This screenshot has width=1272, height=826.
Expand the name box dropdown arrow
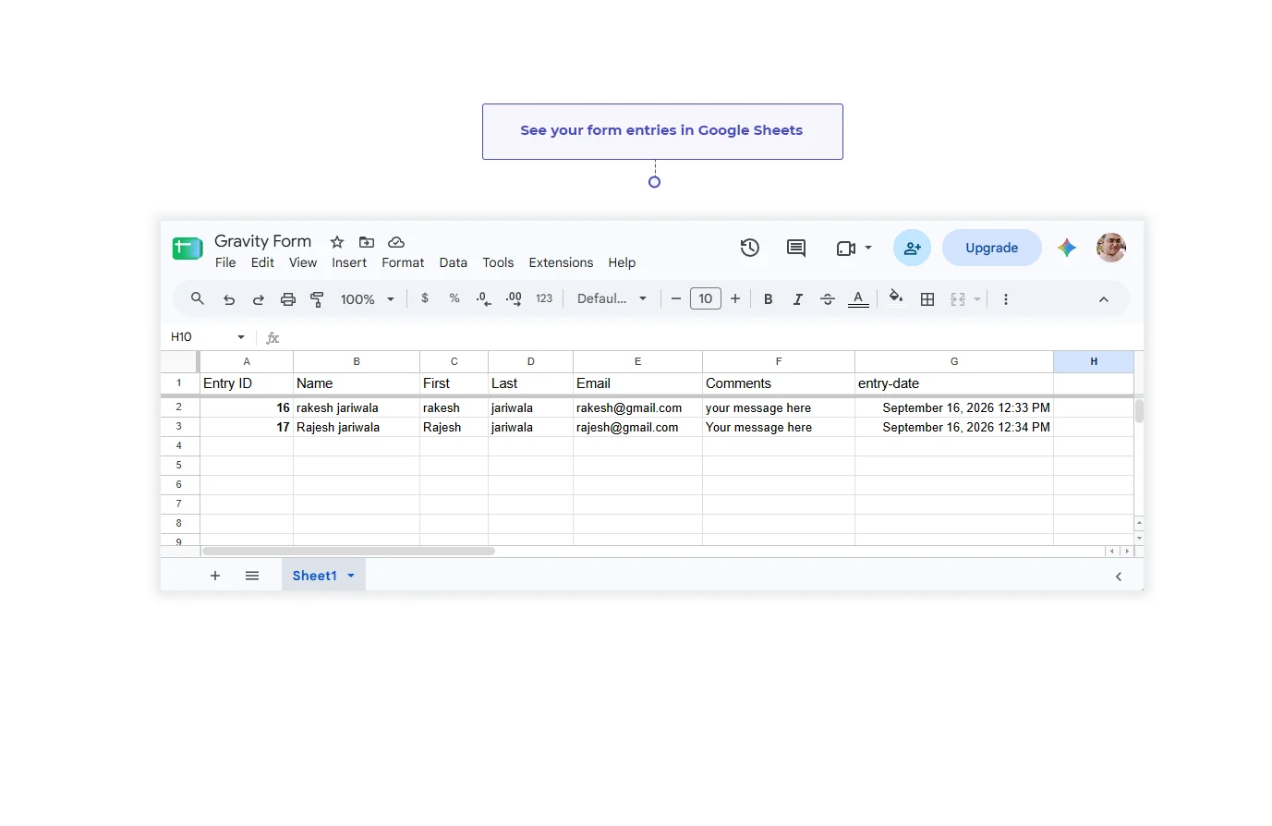(x=241, y=337)
